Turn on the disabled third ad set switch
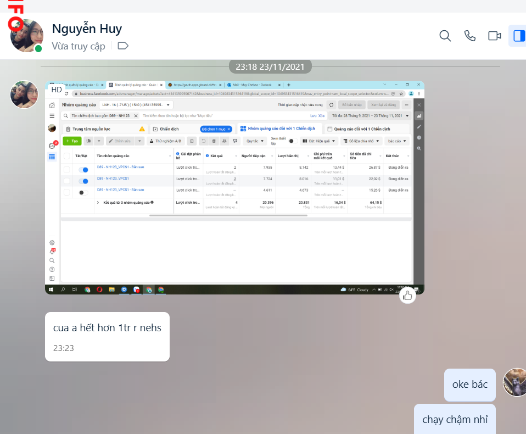Screen dimensions: 526x434 tap(83, 192)
